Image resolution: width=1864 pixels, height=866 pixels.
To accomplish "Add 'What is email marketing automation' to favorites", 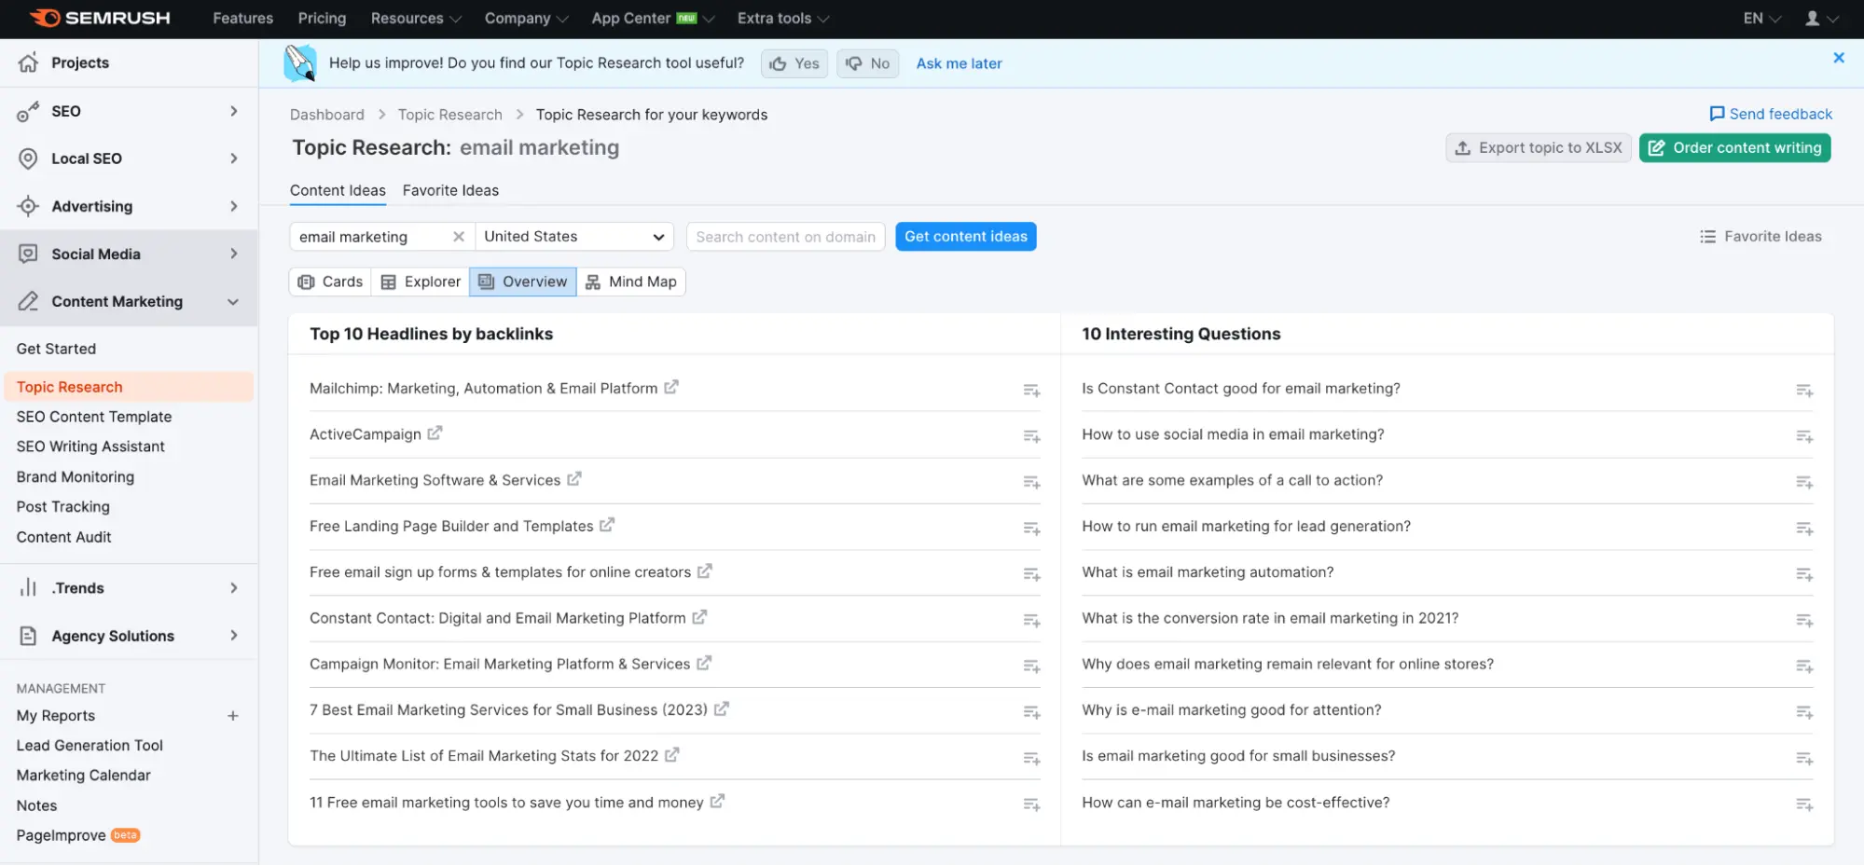I will coord(1804,574).
